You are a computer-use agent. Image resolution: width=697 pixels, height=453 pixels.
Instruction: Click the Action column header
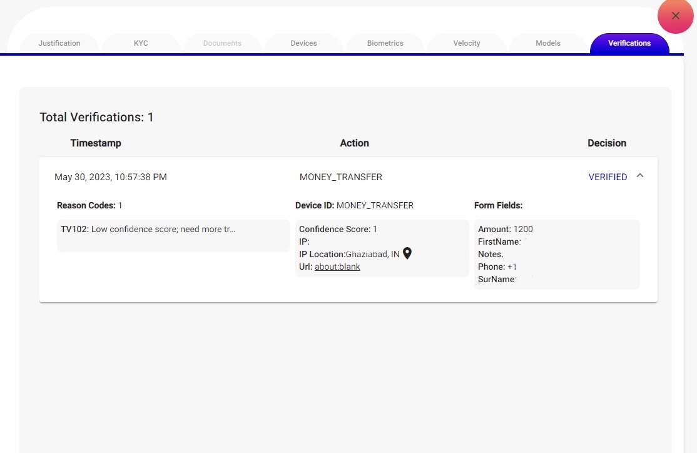coord(354,143)
